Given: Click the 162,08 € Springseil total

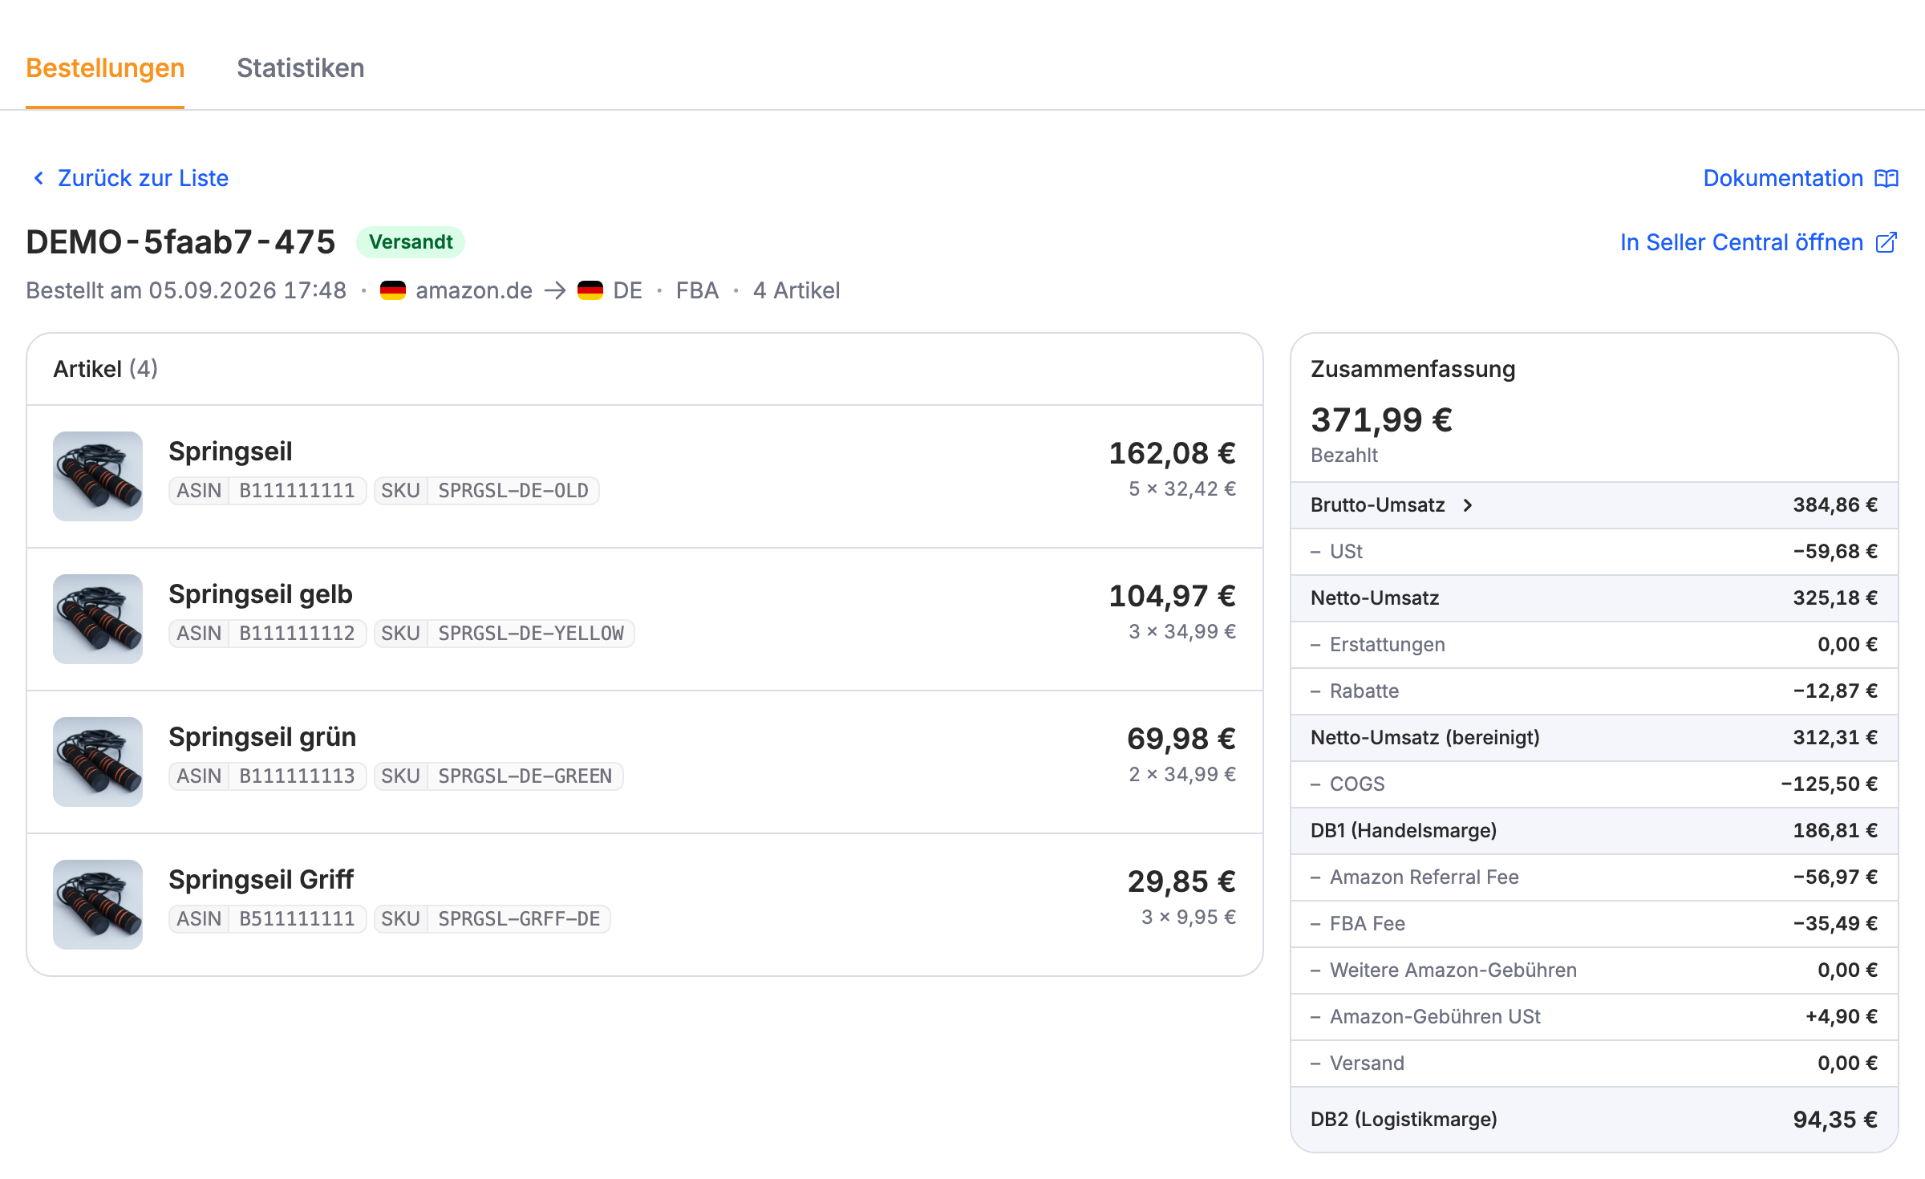Looking at the screenshot, I should [x=1172, y=453].
